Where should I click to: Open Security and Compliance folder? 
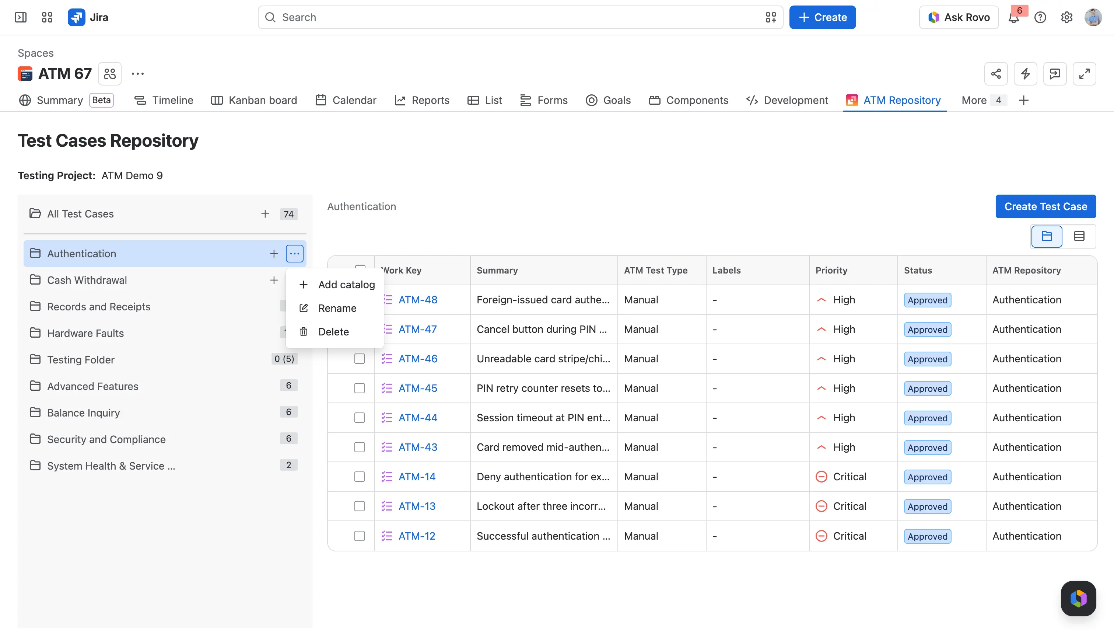(165, 439)
